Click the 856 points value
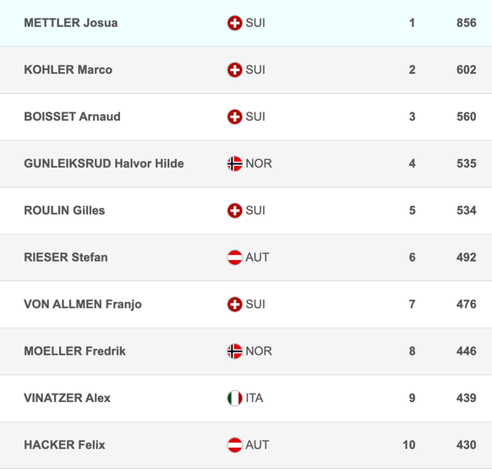Image resolution: width=492 pixels, height=469 pixels. 467,23
